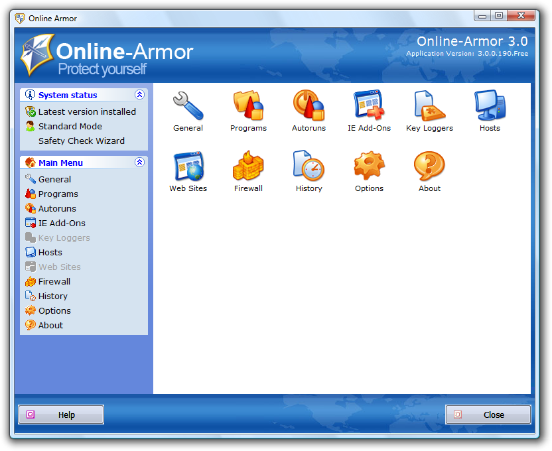Viewport: 552px width, 451px height.
Task: Open the General wrench icon in main panel
Action: click(x=188, y=105)
